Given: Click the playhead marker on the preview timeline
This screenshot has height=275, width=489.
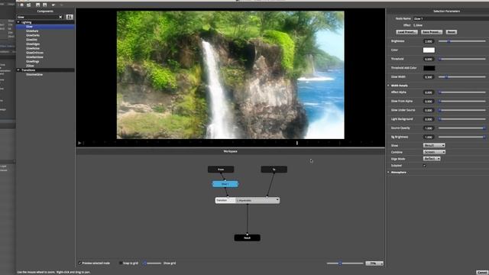Looking at the screenshot, I should click(x=297, y=143).
